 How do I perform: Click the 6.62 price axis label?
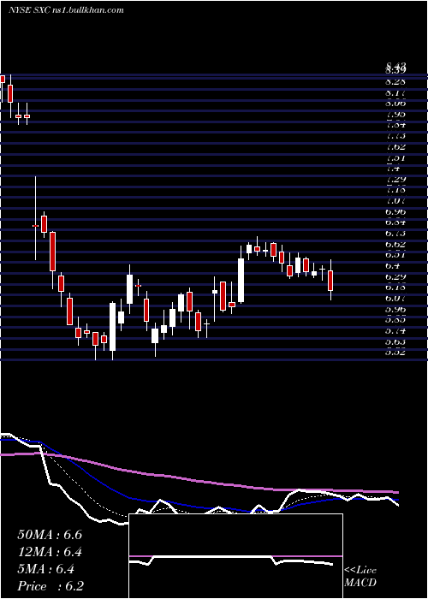point(395,244)
